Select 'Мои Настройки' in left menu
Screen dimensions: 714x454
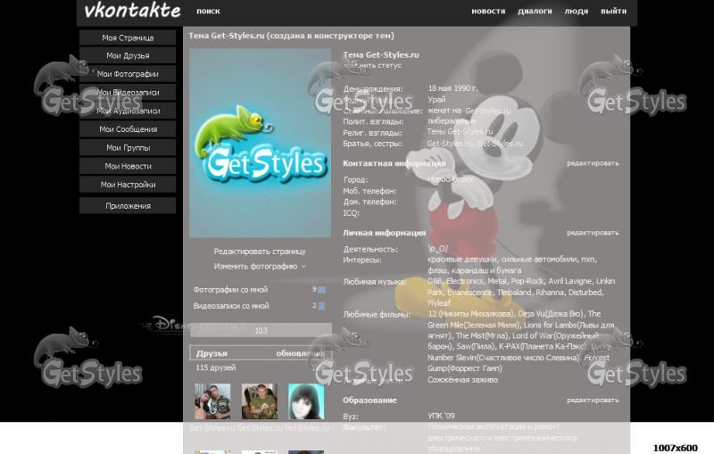[x=128, y=185]
